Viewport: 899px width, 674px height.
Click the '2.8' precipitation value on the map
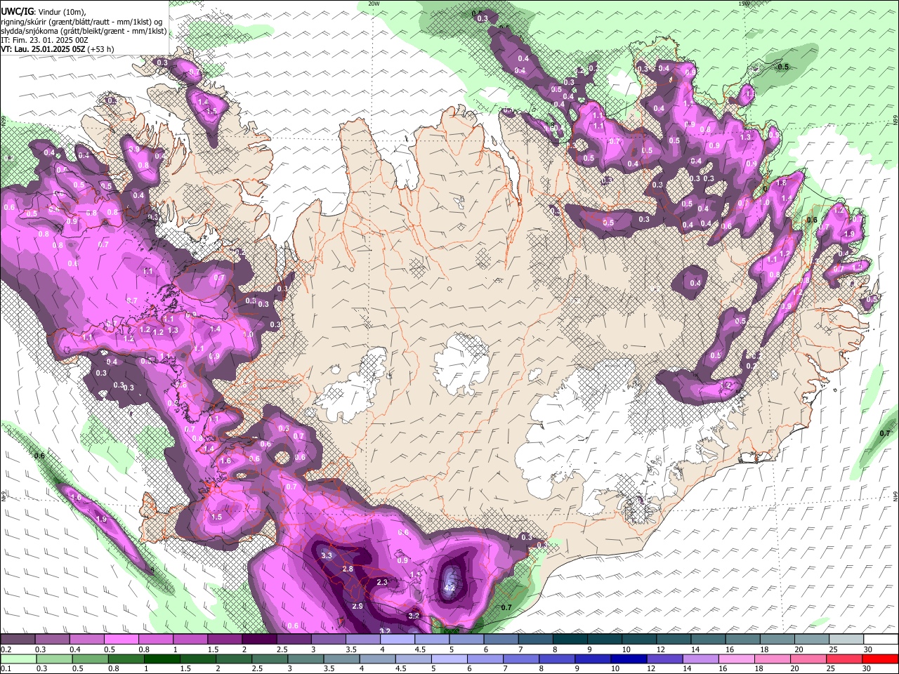pyautogui.click(x=348, y=569)
